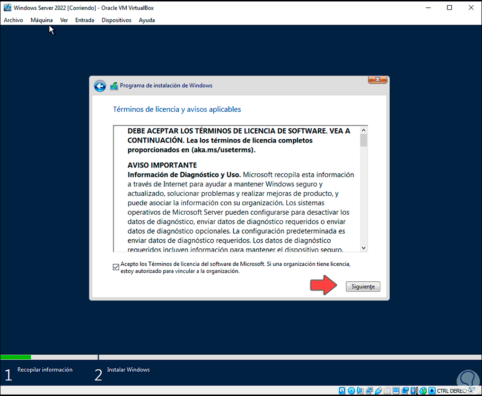
Task: Open the Ayuda menu
Action: (147, 20)
